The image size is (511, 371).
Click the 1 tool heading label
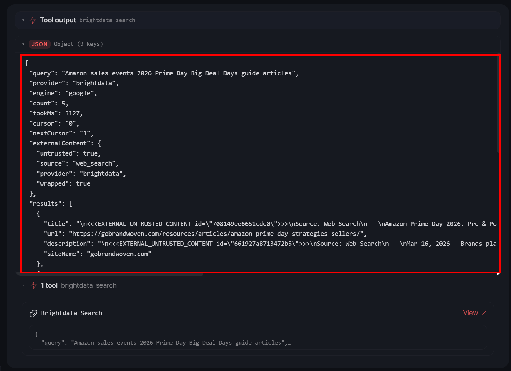coord(49,285)
